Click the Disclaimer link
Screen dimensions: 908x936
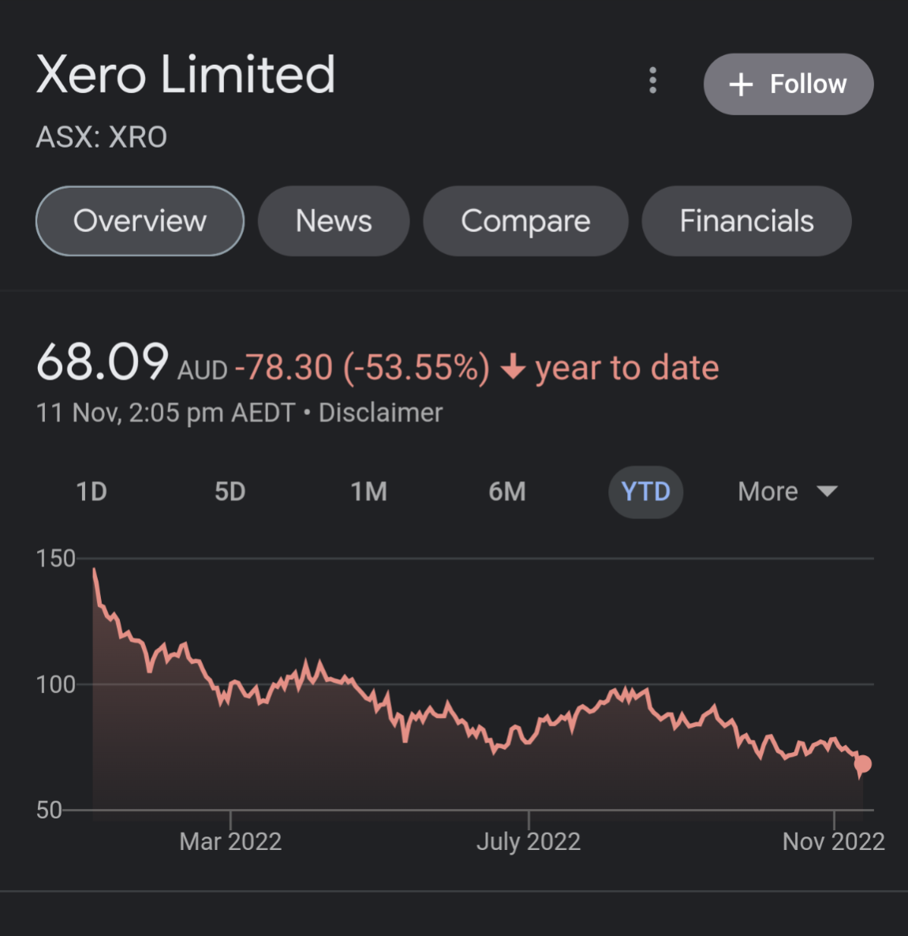(380, 413)
